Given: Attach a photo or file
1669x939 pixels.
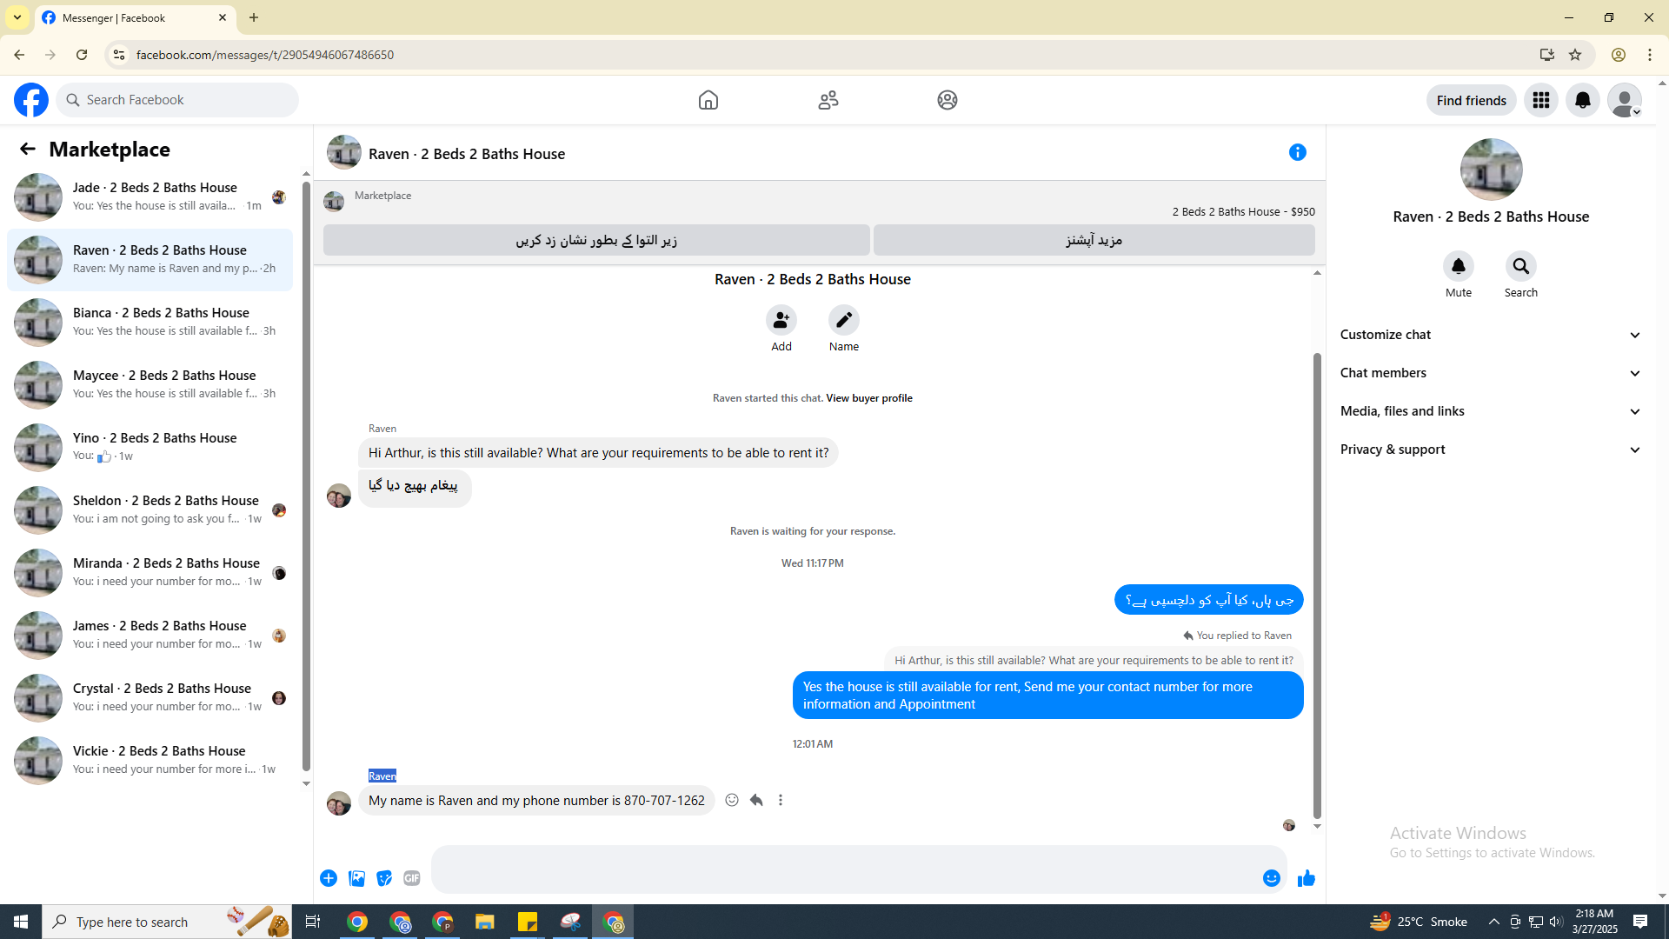Looking at the screenshot, I should point(356,878).
